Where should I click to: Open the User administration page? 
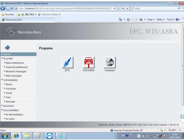point(8,97)
